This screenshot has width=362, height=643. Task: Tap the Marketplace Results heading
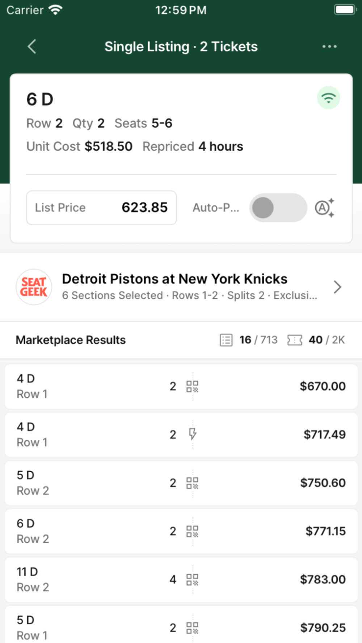(71, 340)
